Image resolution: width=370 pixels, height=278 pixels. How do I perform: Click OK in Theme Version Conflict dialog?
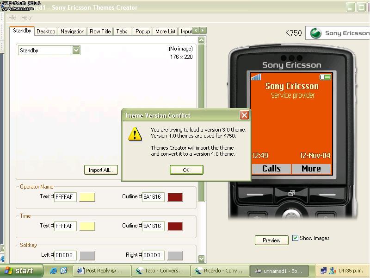coord(186,170)
